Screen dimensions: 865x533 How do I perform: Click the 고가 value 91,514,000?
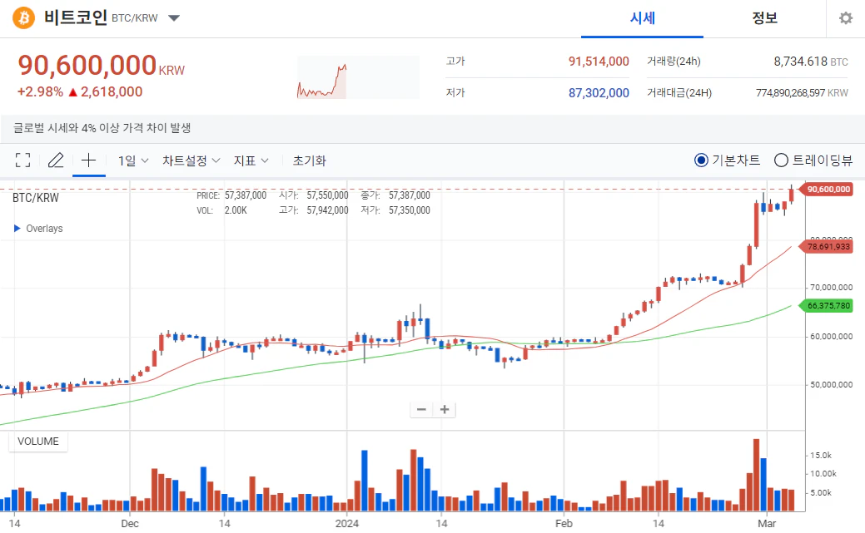[599, 62]
